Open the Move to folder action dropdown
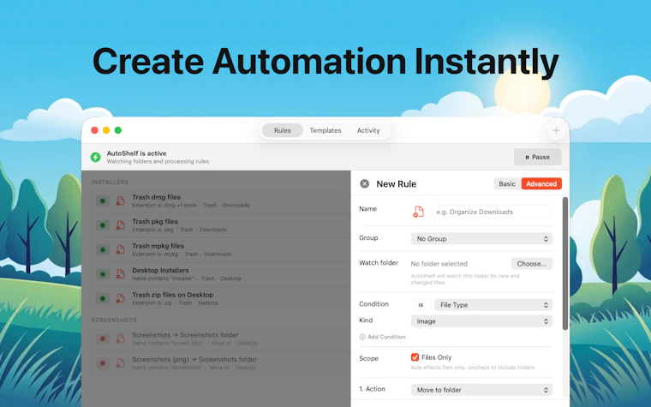Viewport: 651px width, 407px height. [x=481, y=390]
